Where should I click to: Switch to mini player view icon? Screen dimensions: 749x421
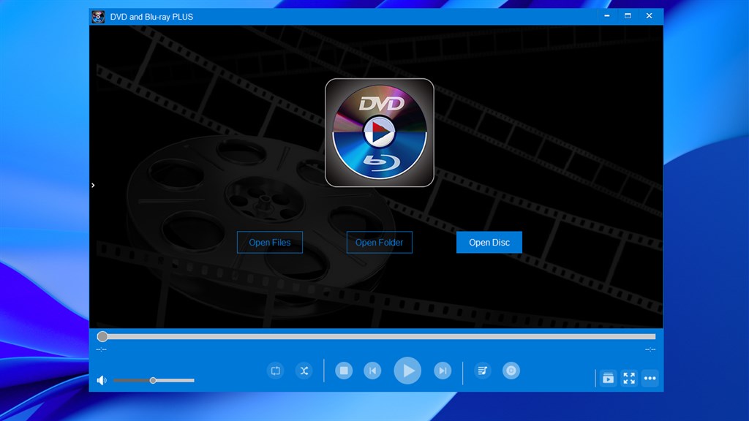click(x=608, y=378)
